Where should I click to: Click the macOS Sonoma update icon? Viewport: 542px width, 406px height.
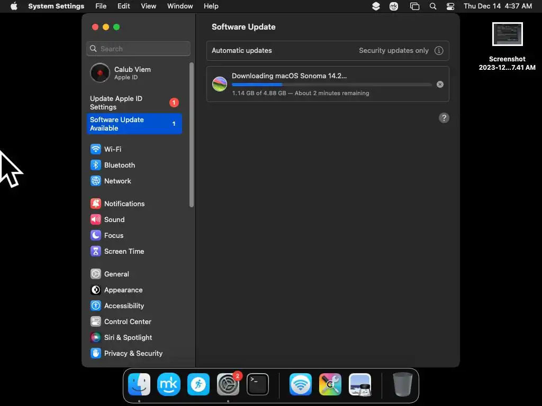point(220,84)
